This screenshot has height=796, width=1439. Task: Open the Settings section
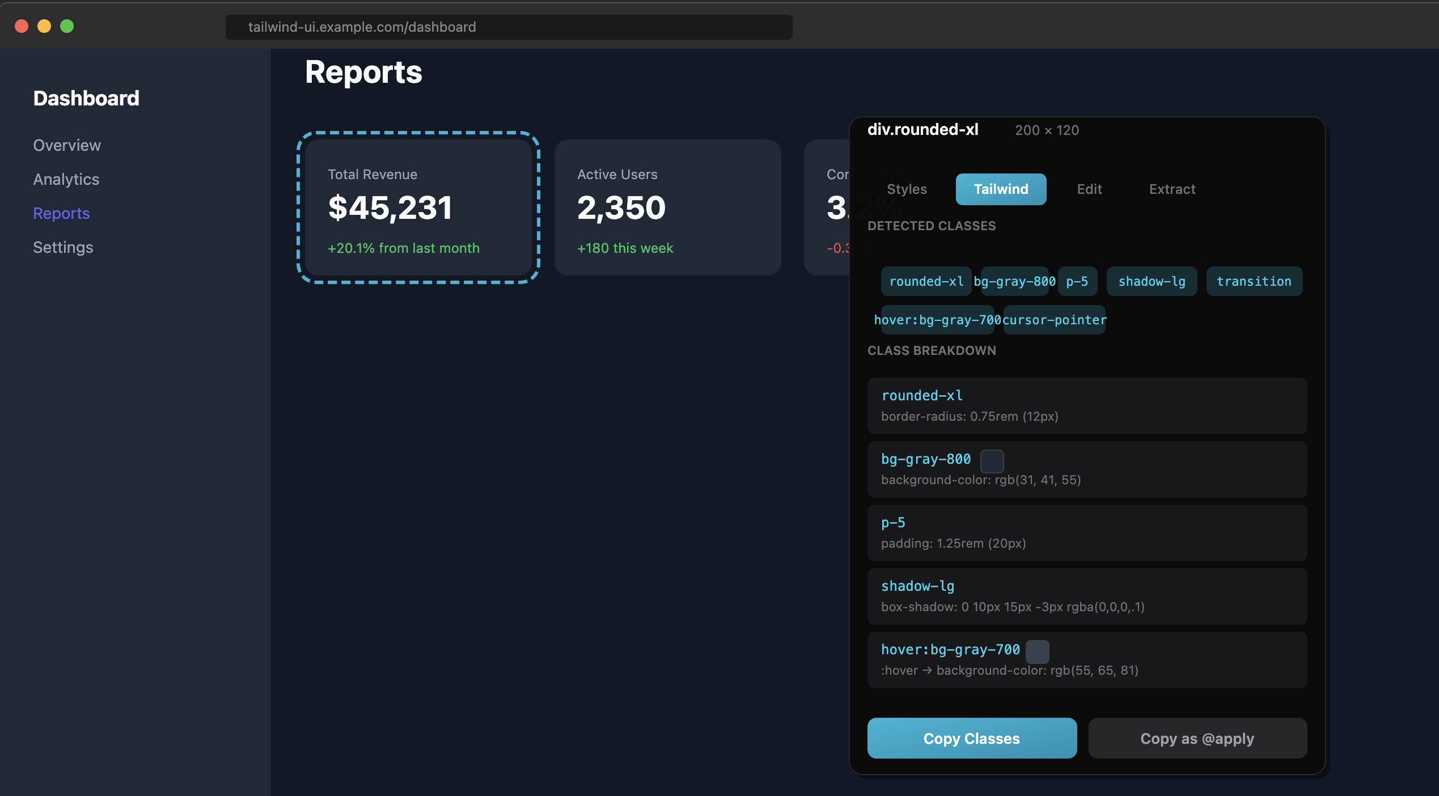pyautogui.click(x=63, y=247)
